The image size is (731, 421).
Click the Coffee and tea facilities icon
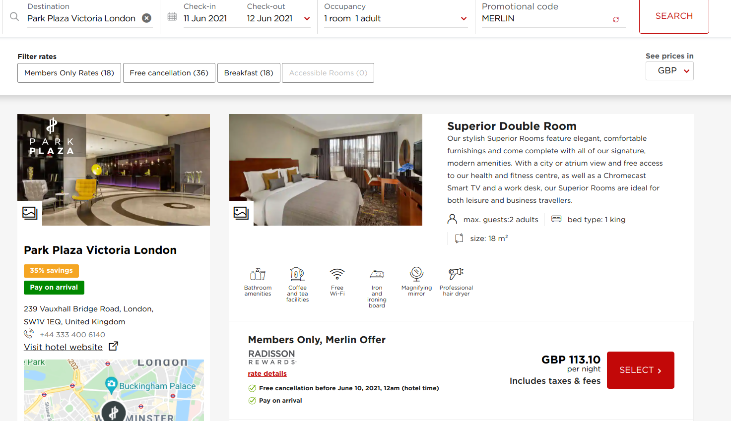click(x=297, y=274)
